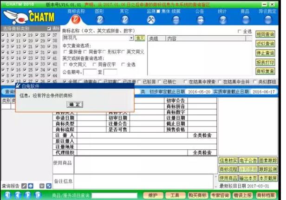Uncheck trademark class 25 checkbox
This screenshot has height=200, width=286.
(25, 70)
